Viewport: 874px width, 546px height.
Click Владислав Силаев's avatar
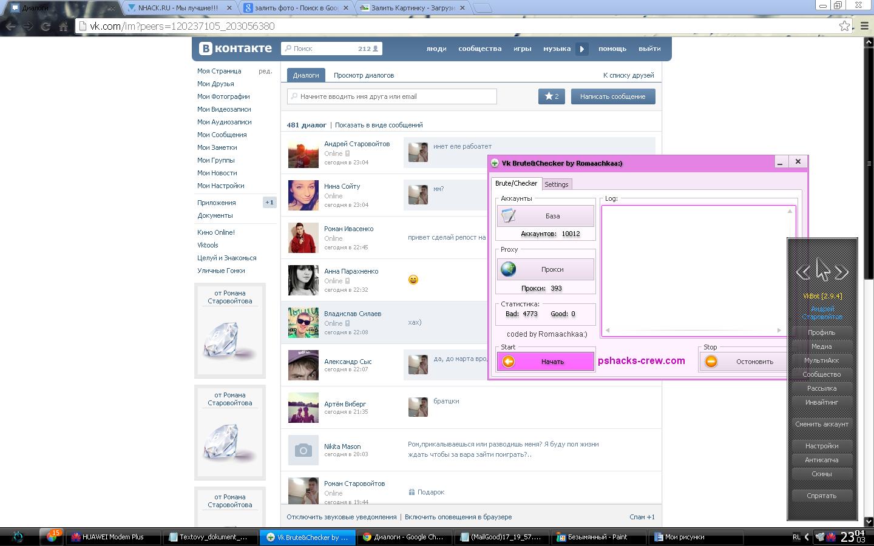(x=303, y=323)
